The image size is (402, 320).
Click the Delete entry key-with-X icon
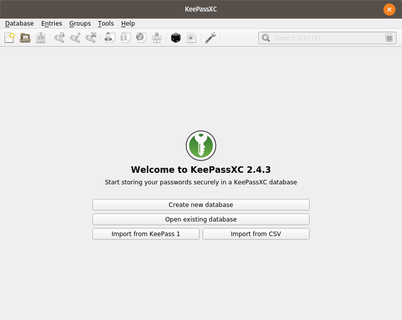tap(91, 38)
